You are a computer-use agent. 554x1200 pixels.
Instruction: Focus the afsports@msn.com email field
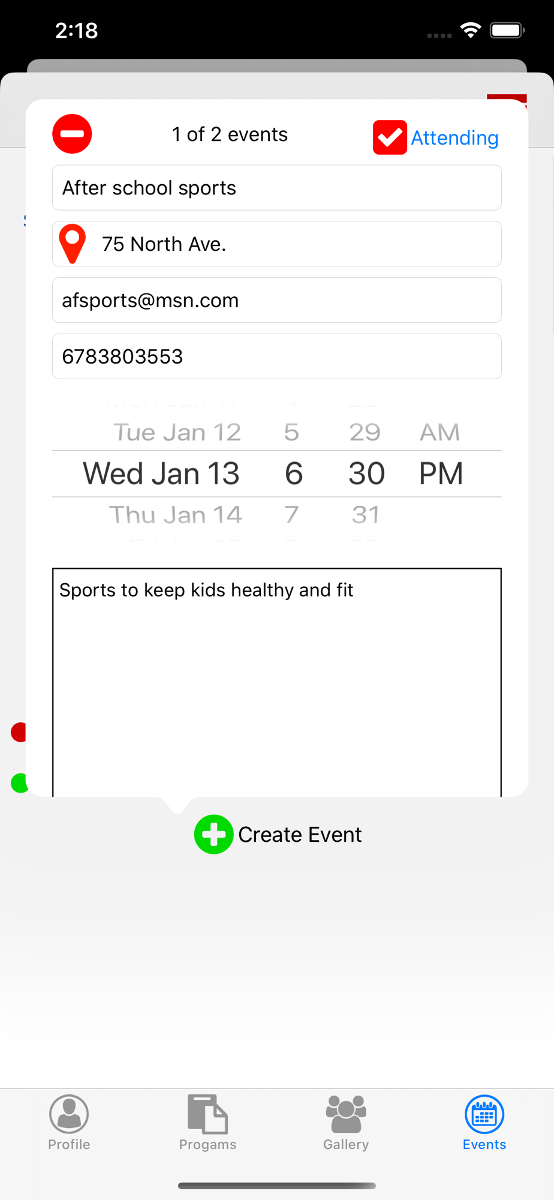point(277,300)
